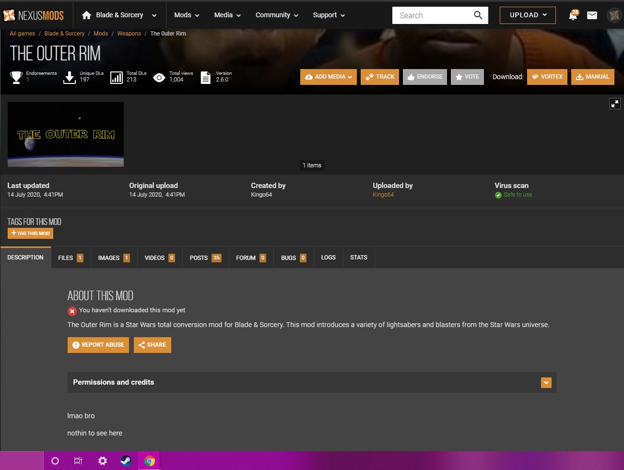Viewport: 624px width, 470px height.
Task: Open the Upload dropdown
Action: (x=528, y=15)
